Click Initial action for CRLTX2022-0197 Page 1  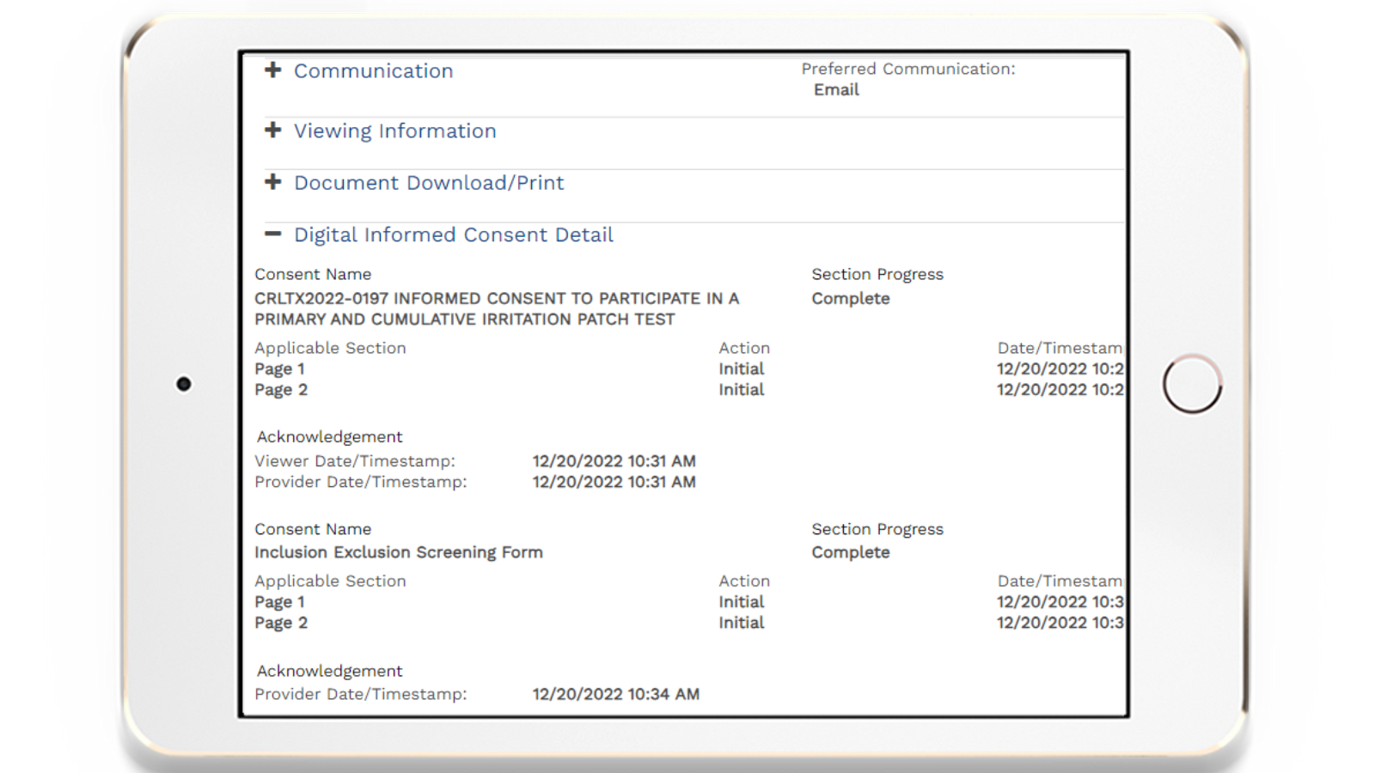click(x=741, y=369)
